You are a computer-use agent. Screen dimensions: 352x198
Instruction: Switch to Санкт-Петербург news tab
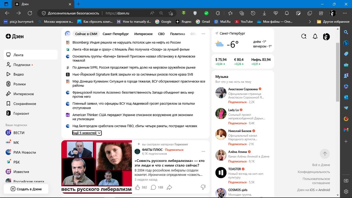point(116,34)
